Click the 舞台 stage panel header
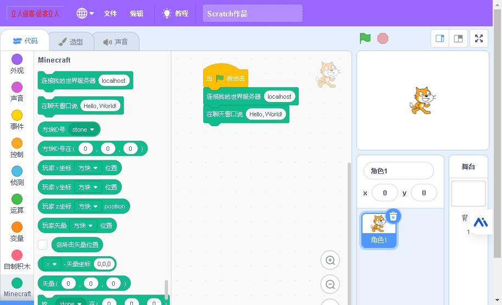This screenshot has height=305, width=502. 468,167
